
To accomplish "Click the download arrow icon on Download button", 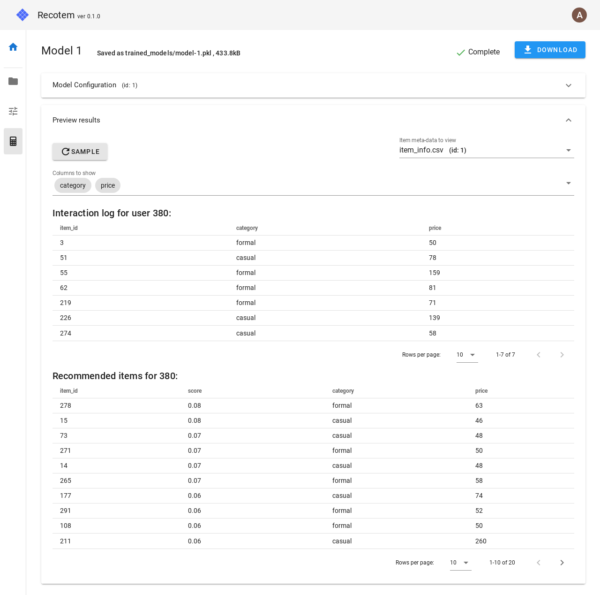I will (528, 50).
